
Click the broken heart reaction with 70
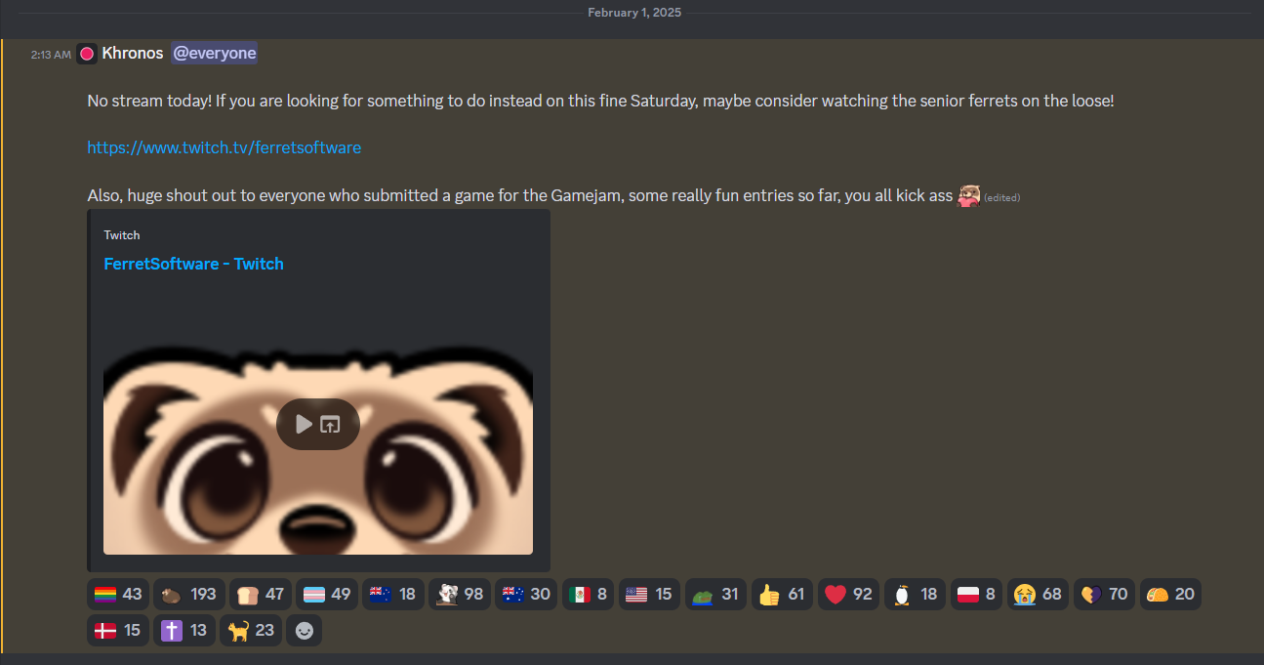(1105, 594)
